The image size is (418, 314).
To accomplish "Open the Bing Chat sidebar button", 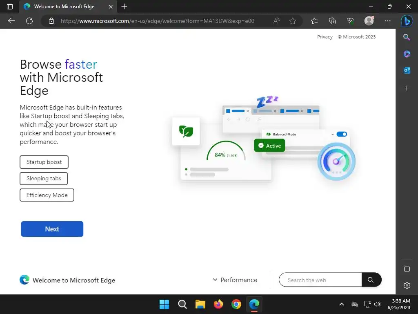I will click(x=407, y=21).
